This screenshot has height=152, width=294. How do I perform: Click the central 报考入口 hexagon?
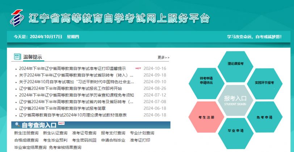coord(235,101)
